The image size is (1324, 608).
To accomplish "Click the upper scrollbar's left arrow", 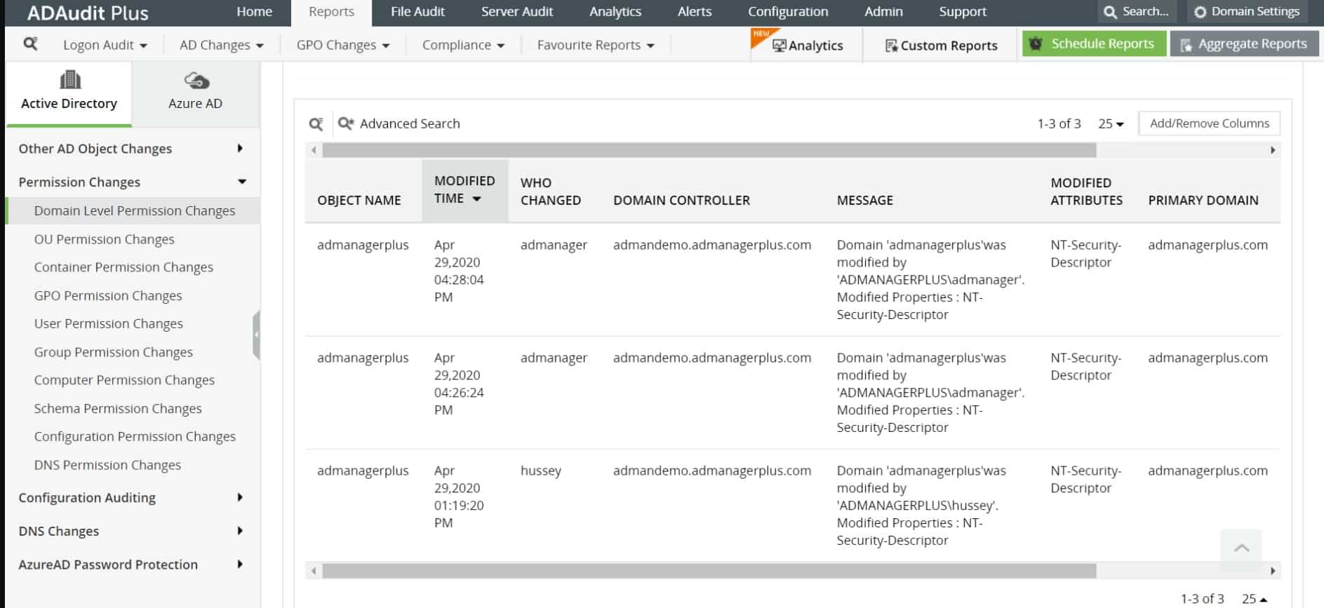I will pyautogui.click(x=314, y=150).
